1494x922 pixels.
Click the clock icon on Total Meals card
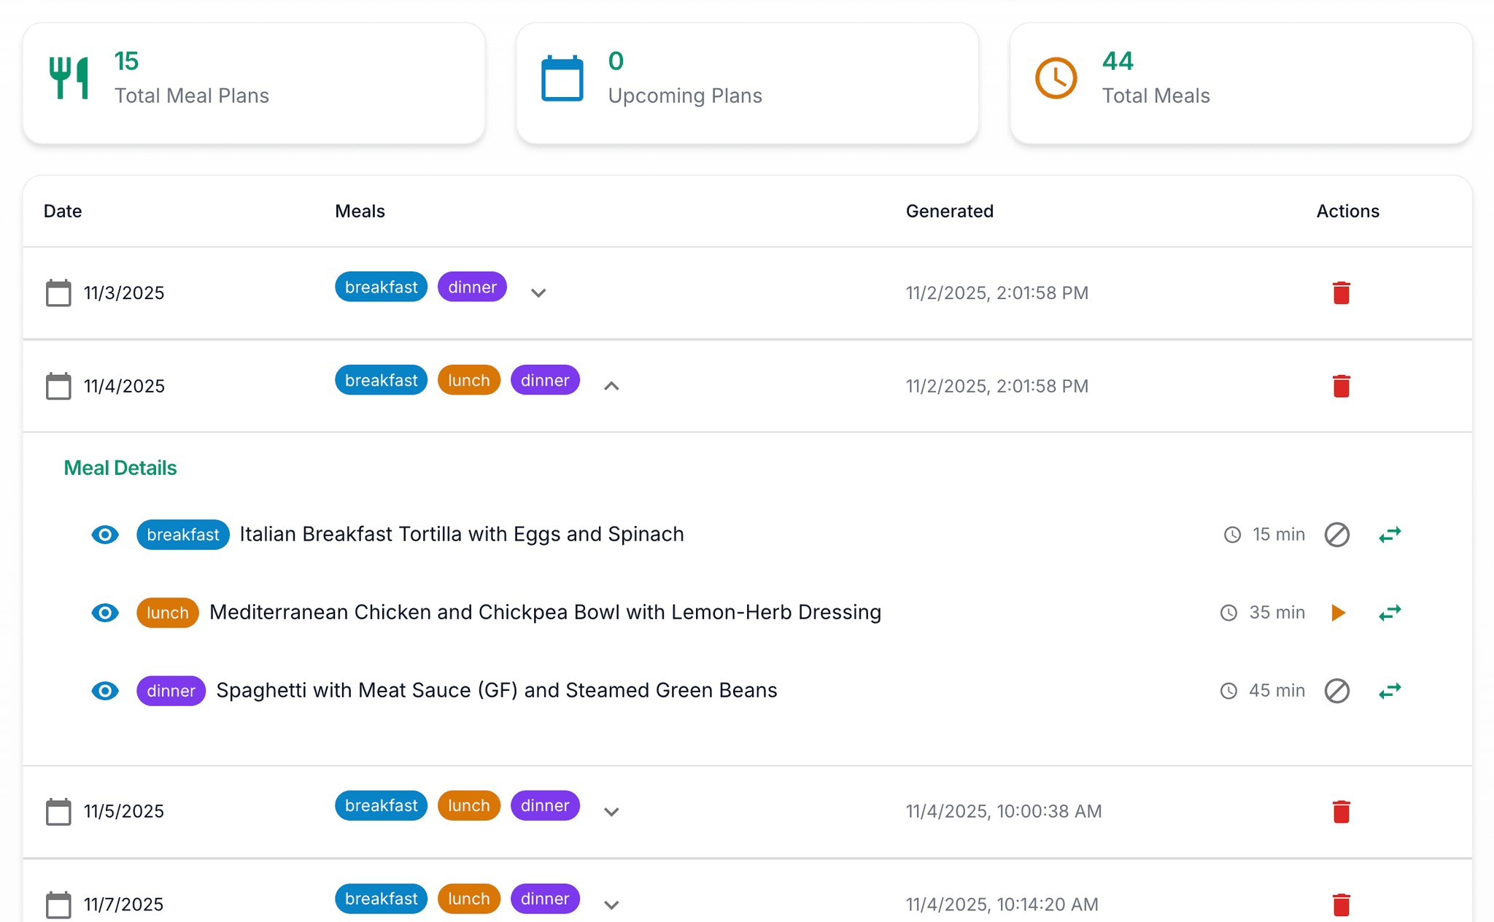pyautogui.click(x=1055, y=77)
